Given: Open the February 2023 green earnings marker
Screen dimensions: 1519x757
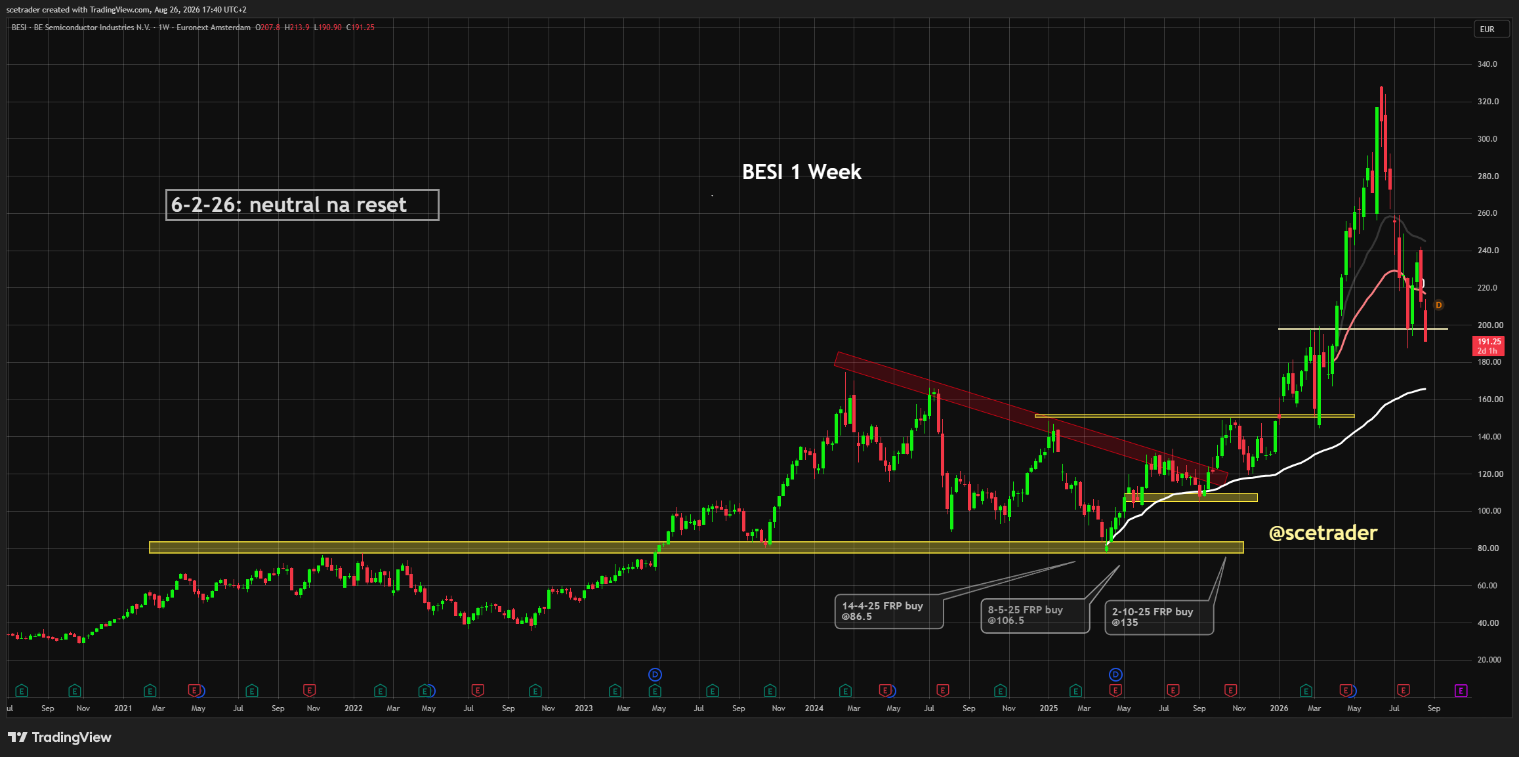Looking at the screenshot, I should (615, 691).
